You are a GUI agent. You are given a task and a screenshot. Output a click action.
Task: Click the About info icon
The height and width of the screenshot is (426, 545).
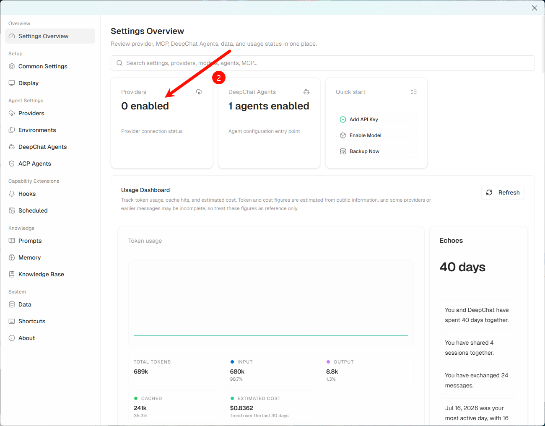coord(12,338)
